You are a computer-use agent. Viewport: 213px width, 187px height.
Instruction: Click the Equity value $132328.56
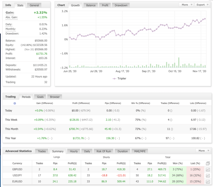point(40,45)
